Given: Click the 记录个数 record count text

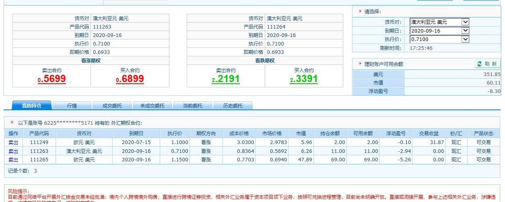Looking at the screenshot, I should pyautogui.click(x=23, y=171).
